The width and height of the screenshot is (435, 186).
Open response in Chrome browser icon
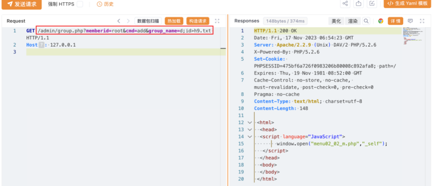pos(381,21)
